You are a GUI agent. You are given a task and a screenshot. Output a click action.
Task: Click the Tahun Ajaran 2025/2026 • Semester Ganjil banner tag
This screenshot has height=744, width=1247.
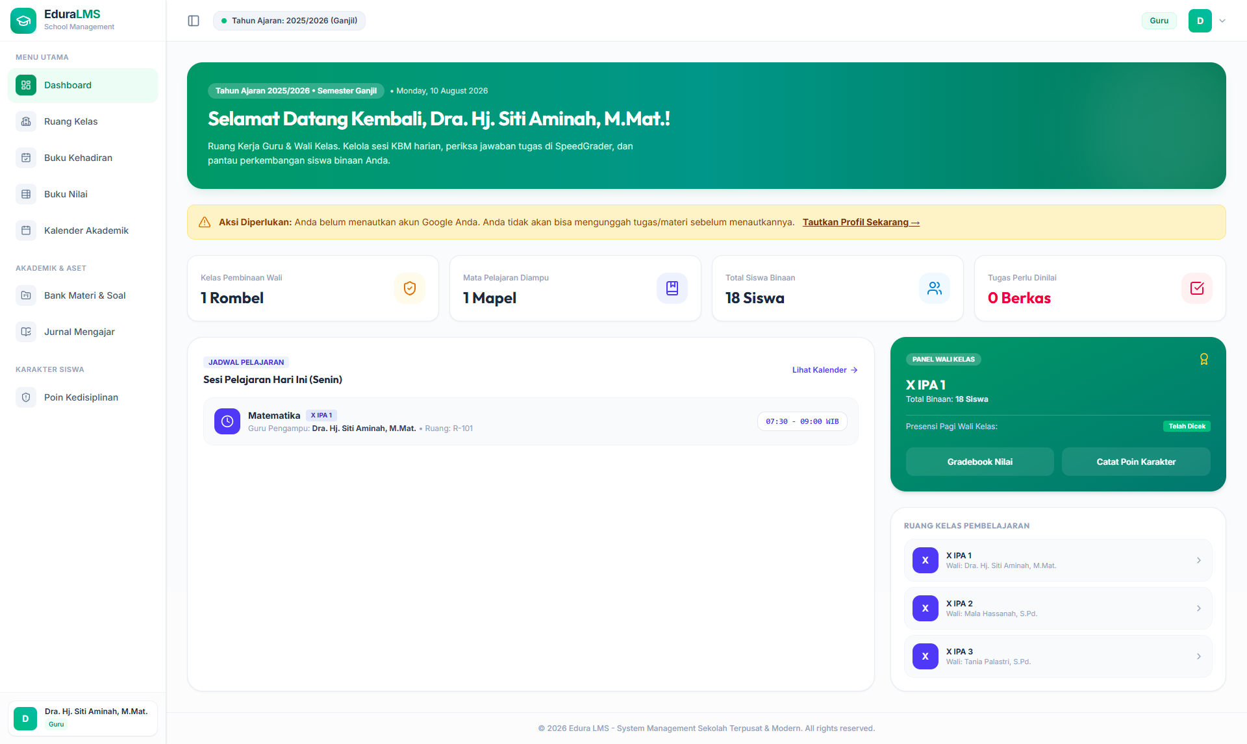pyautogui.click(x=296, y=91)
